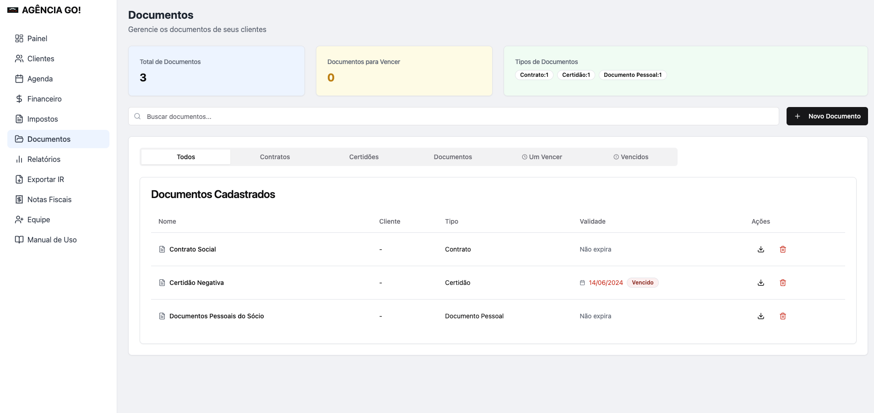Click the Exportar IR download-file icon
Image resolution: width=874 pixels, height=413 pixels.
19,179
